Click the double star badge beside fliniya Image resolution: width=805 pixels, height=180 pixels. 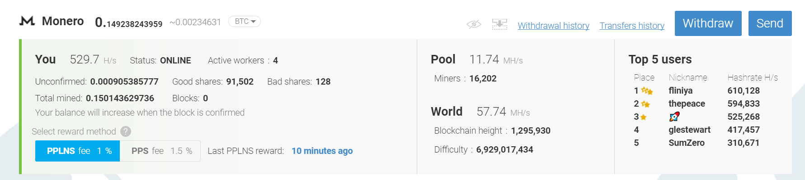coord(647,91)
